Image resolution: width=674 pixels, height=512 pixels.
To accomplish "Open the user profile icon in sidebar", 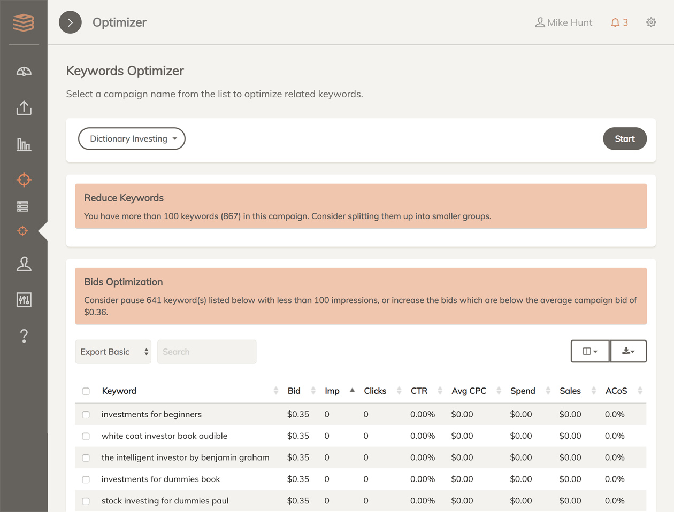I will [x=24, y=264].
